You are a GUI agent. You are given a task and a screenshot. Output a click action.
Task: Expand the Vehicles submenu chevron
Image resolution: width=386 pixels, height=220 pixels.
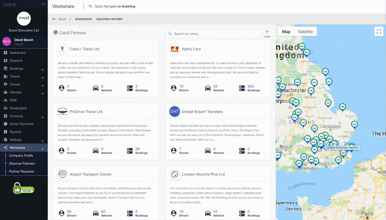click(42, 93)
